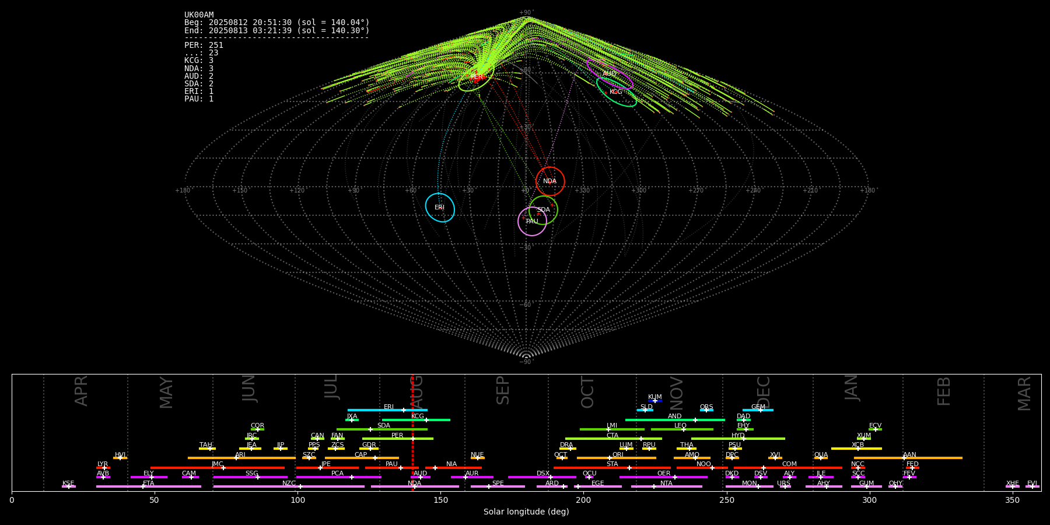Screen dimensions: 1050x525
Task: Click the +120 longitude label on sky map
Action: 297,190
